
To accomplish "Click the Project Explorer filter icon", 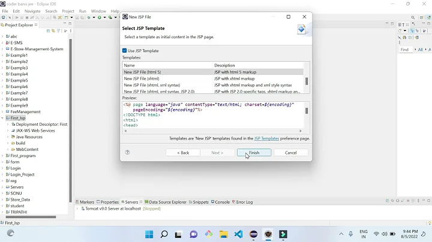I will point(58,31).
